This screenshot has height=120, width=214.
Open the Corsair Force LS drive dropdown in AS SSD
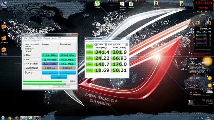coord(36,41)
